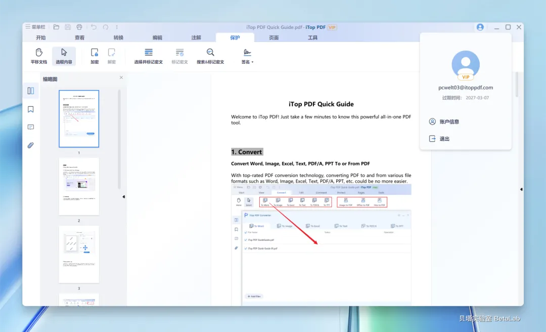This screenshot has height=332, width=546.
Task: Click the undo arrow icon
Action: click(x=94, y=27)
